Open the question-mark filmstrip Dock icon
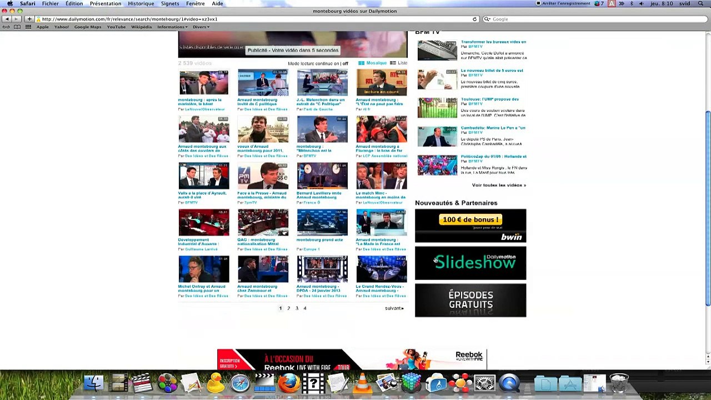Image resolution: width=711 pixels, height=400 pixels. point(313,383)
